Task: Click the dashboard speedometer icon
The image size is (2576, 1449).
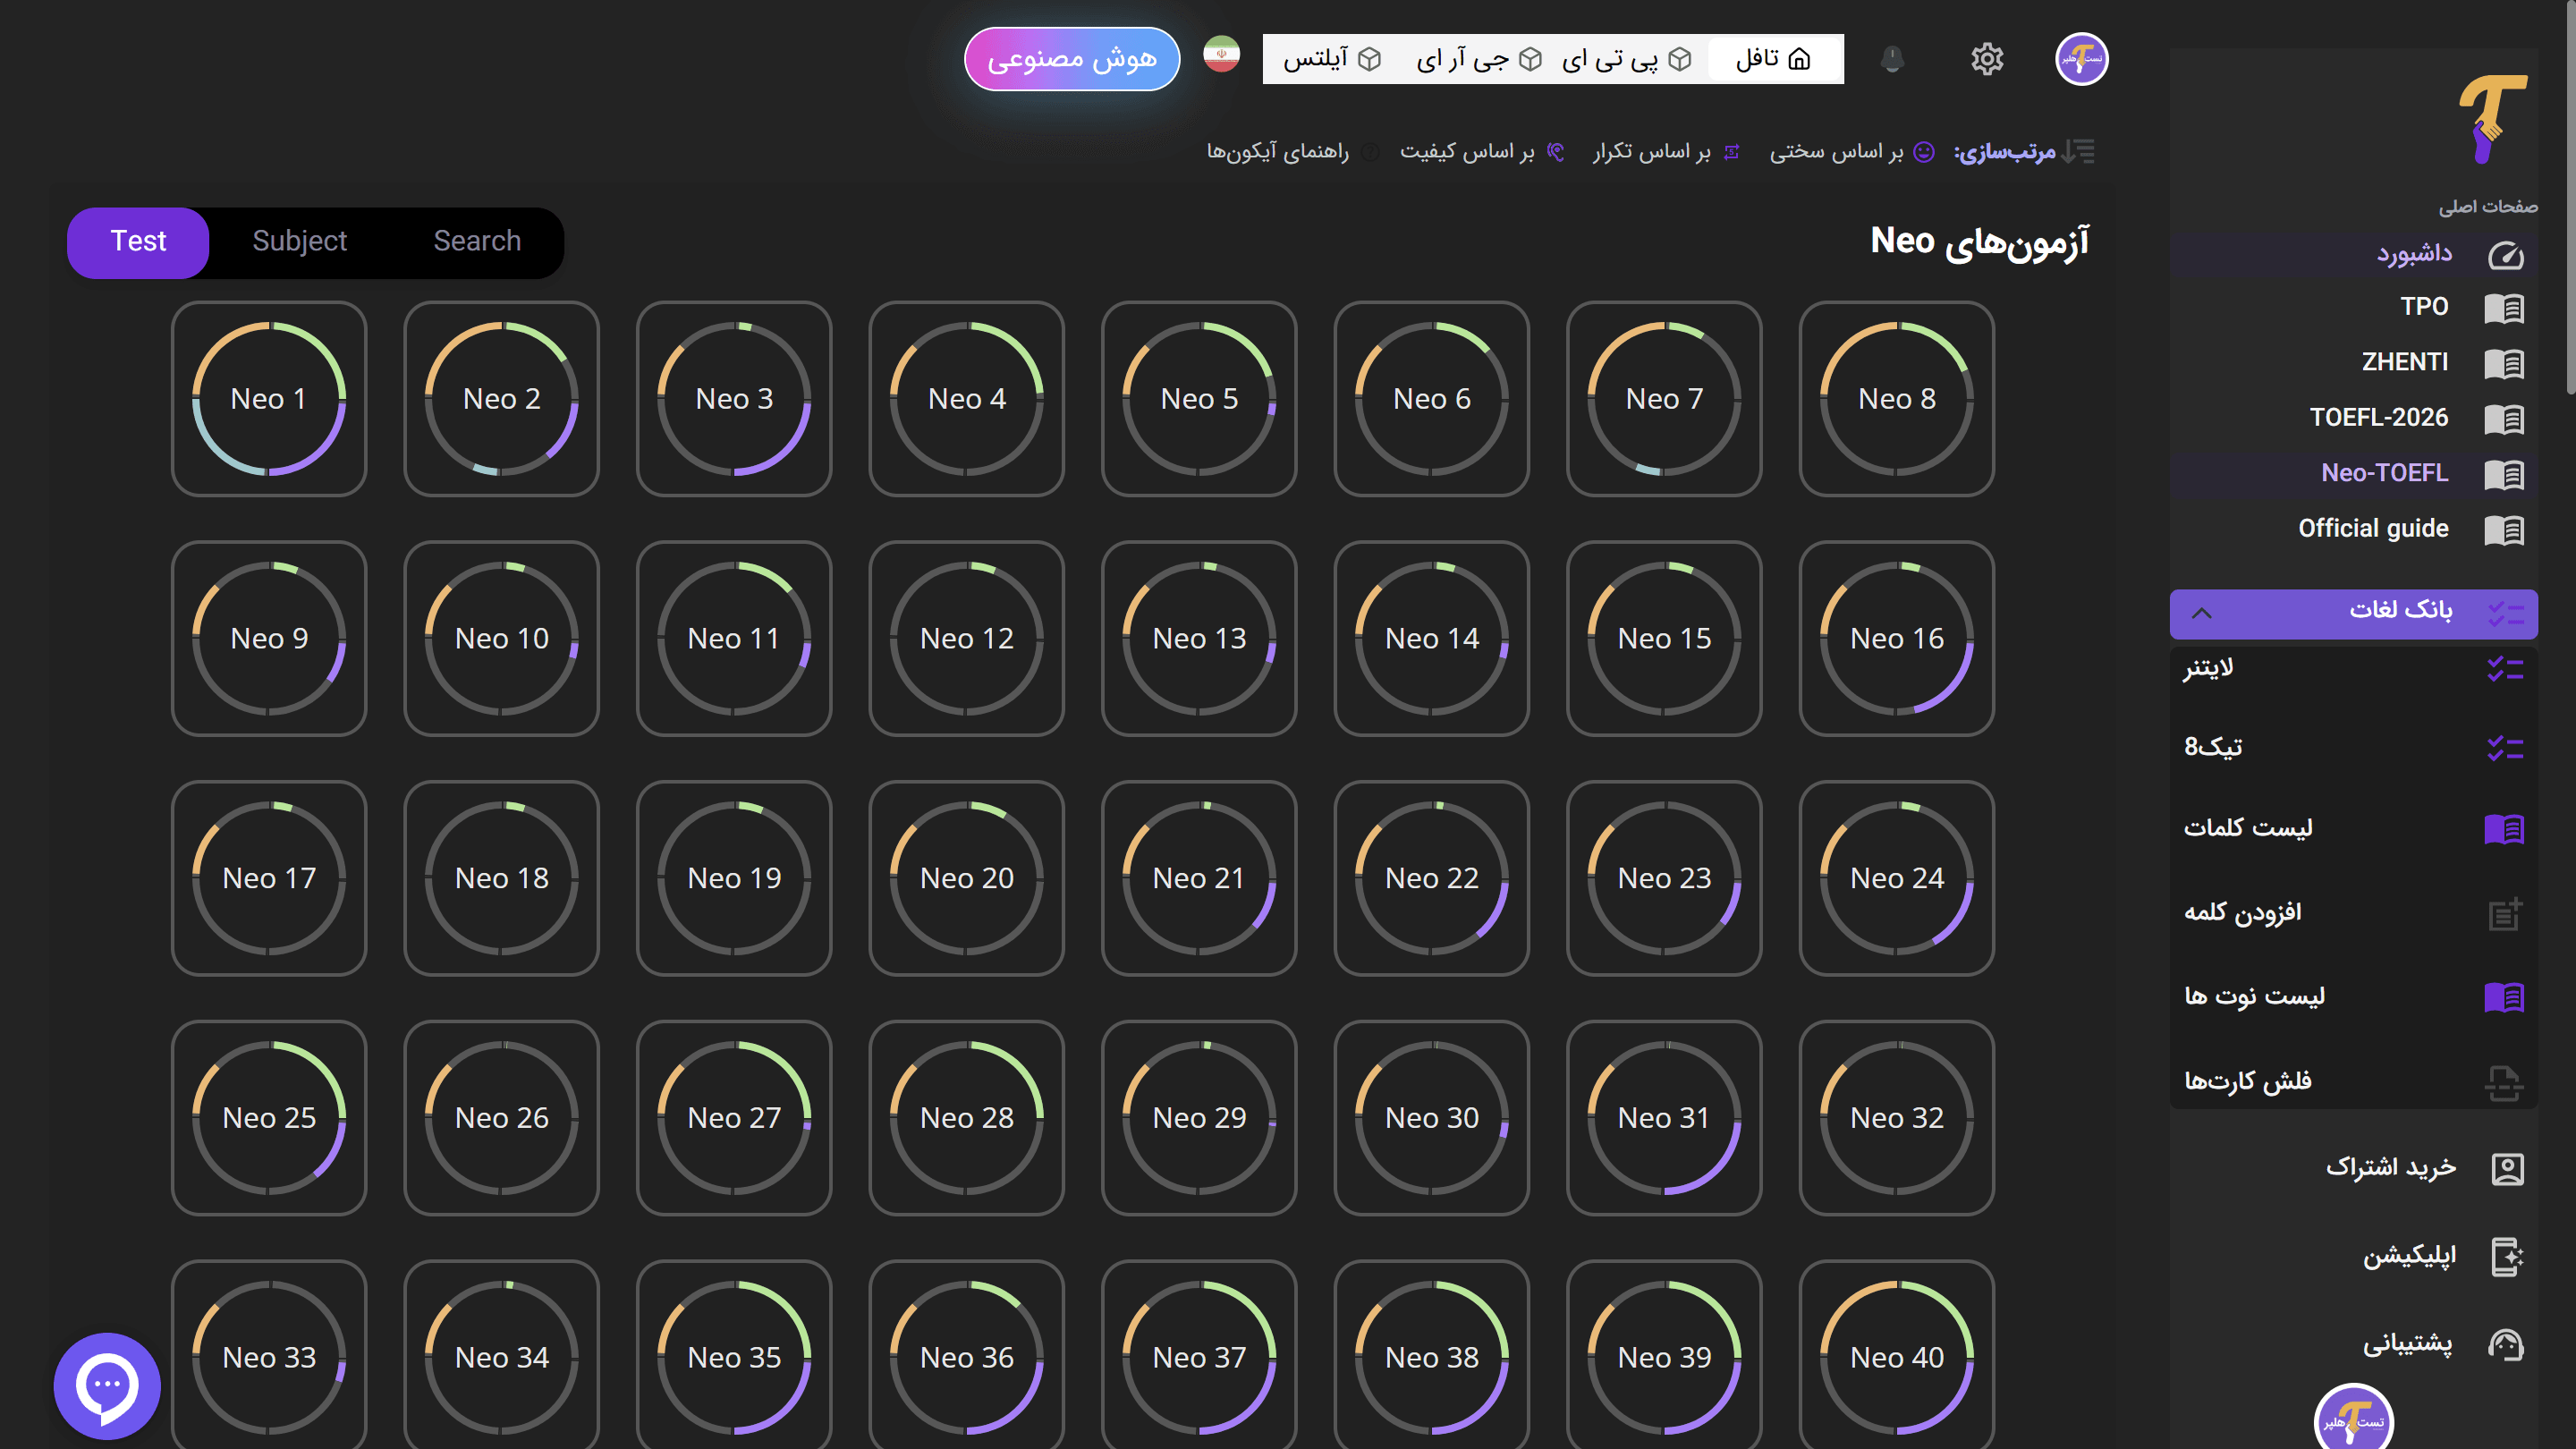Action: coord(2504,255)
